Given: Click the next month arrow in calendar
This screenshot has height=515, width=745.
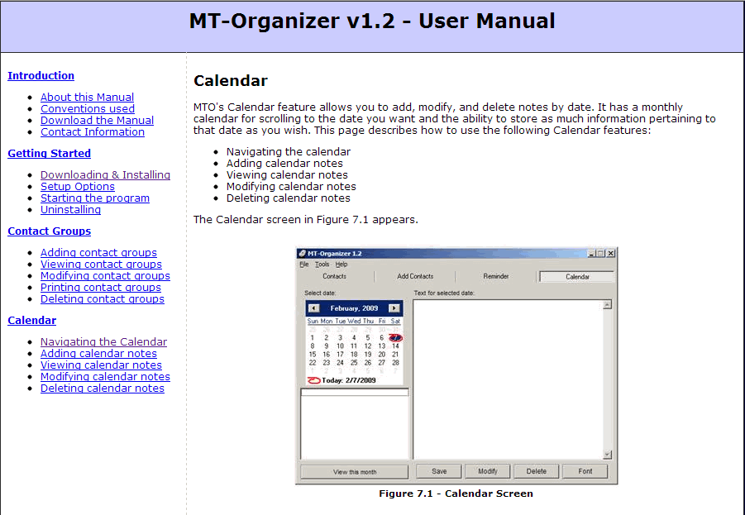Looking at the screenshot, I should point(394,308).
